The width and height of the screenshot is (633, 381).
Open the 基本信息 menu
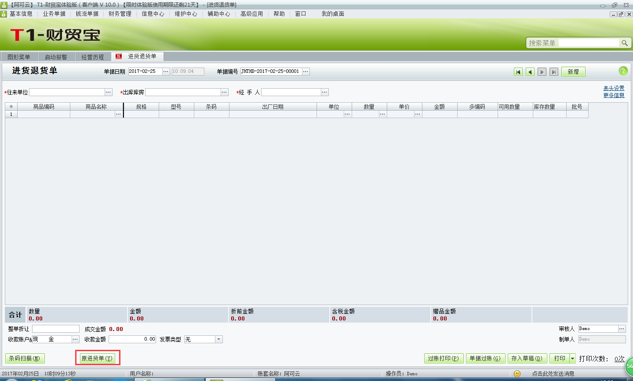(x=21, y=14)
